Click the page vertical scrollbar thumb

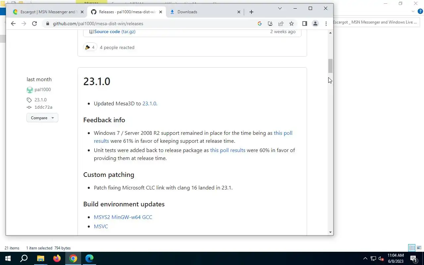pyautogui.click(x=330, y=66)
